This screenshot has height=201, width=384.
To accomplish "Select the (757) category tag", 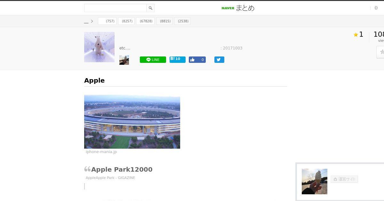I will pos(107,21).
